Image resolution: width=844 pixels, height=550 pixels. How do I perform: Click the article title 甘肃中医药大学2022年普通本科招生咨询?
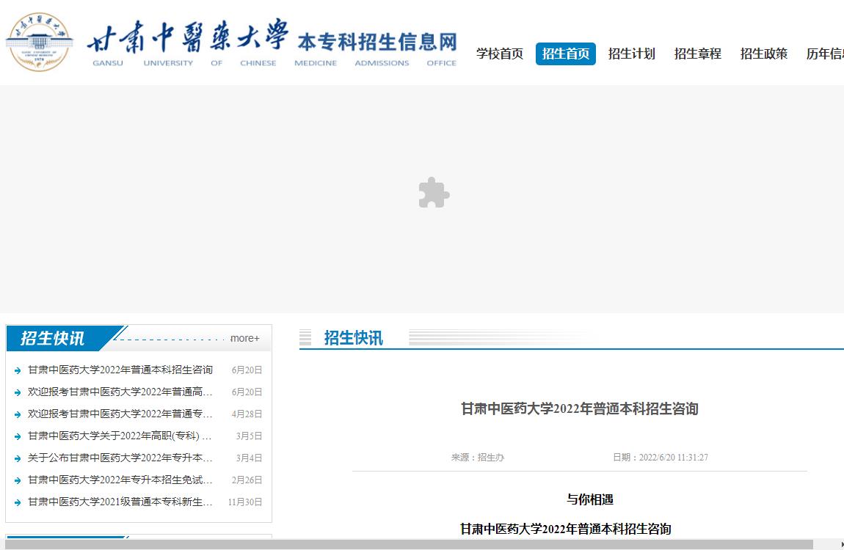point(580,408)
